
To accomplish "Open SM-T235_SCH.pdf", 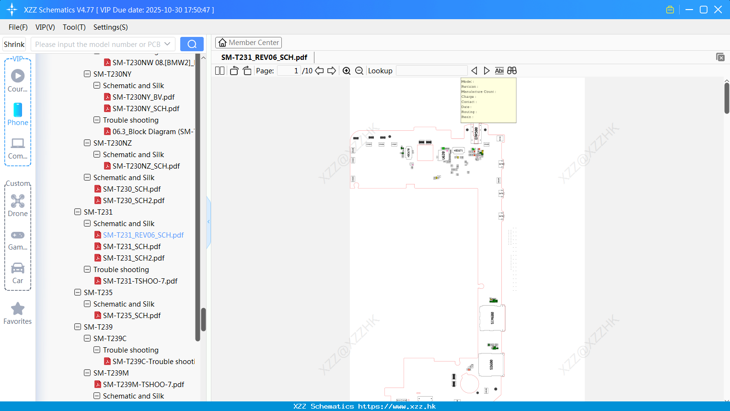I will [132, 315].
